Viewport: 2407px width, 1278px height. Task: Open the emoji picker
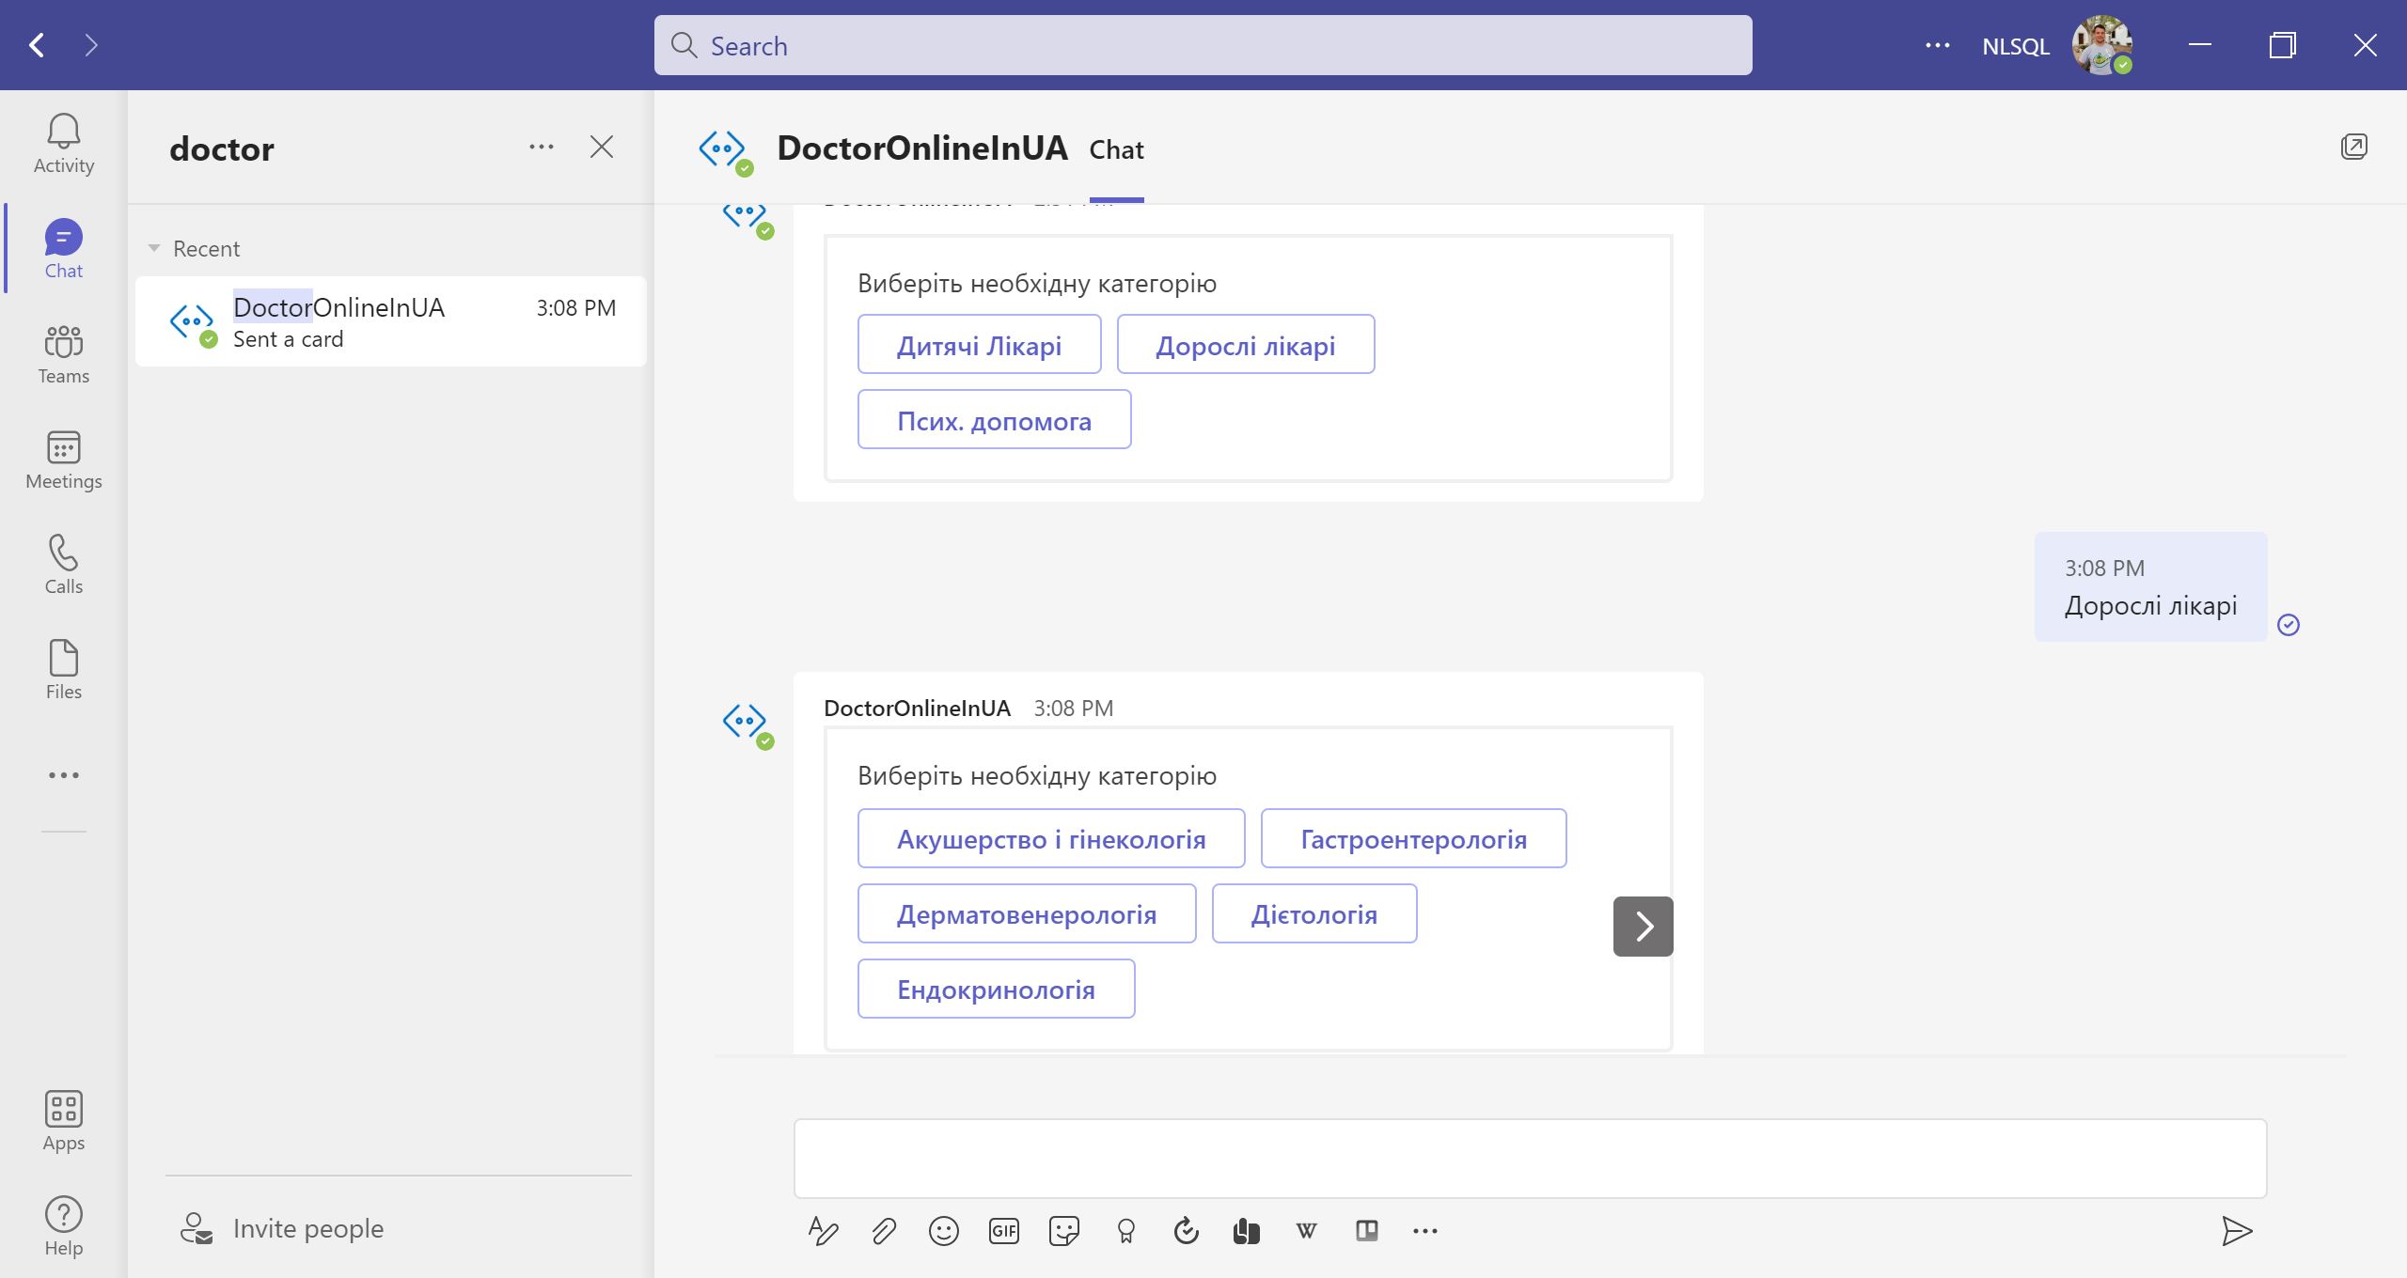[943, 1231]
